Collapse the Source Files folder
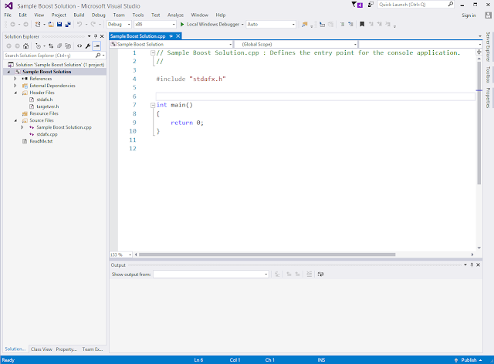The height and width of the screenshot is (364, 494). coord(15,120)
